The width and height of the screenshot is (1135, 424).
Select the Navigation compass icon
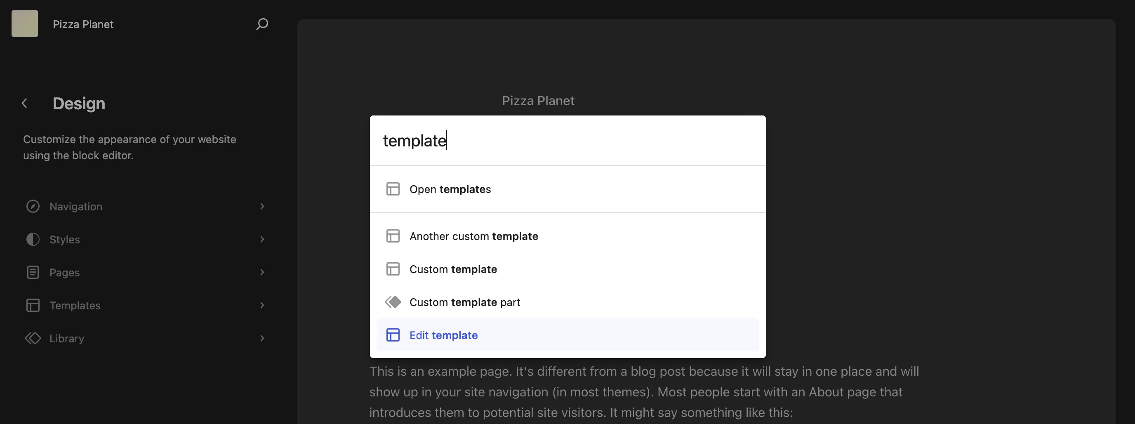[x=33, y=206]
